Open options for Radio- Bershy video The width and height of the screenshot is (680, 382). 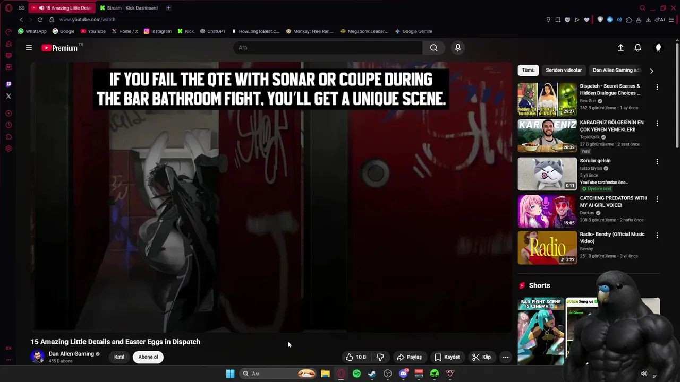click(x=657, y=235)
